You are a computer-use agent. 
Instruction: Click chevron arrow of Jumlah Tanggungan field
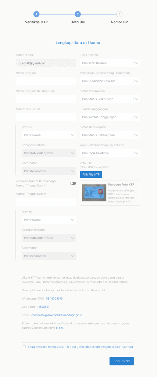click(137, 117)
